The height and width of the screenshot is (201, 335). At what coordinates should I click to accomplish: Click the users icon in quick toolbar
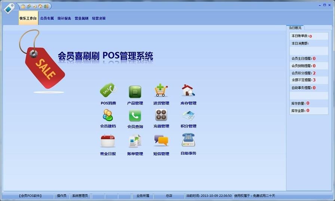pyautogui.click(x=29, y=6)
